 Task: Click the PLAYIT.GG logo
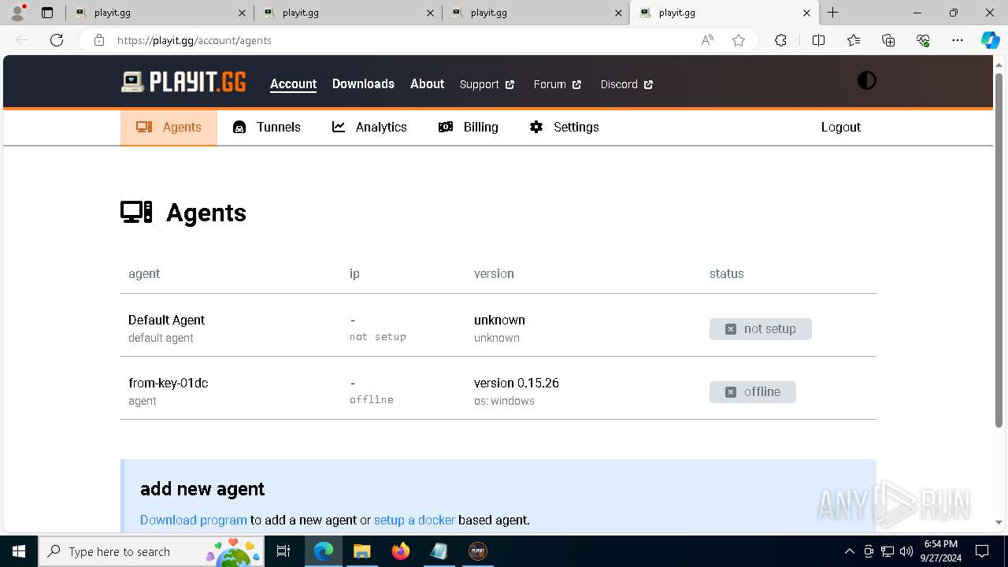(183, 82)
